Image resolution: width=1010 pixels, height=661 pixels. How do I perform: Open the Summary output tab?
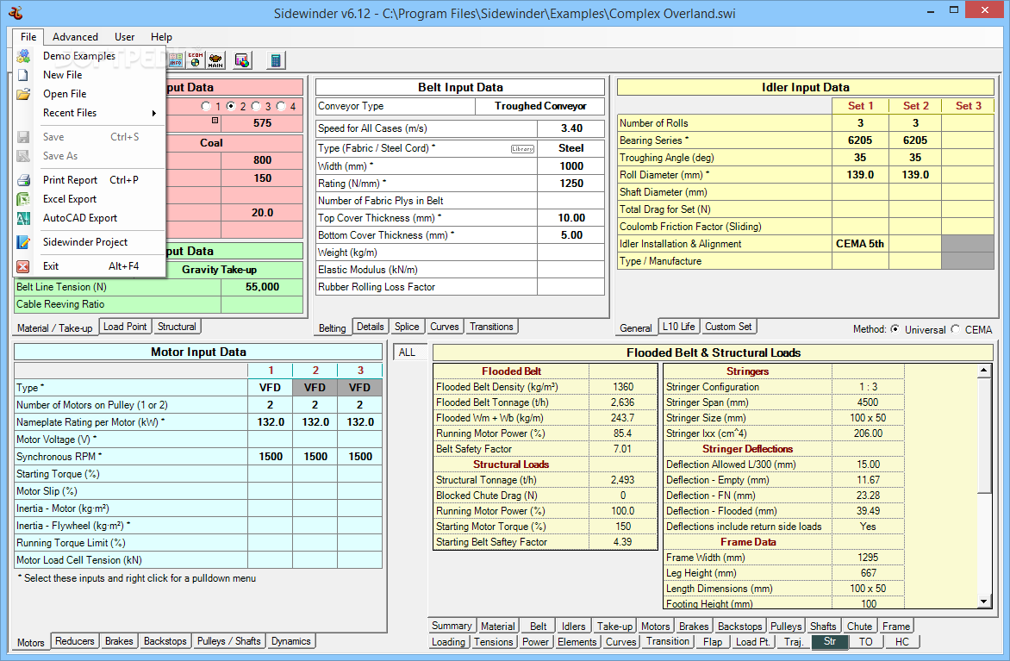[452, 626]
